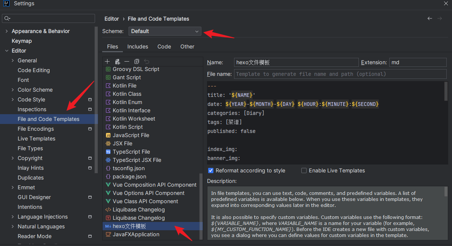Image resolution: width=452 pixels, height=246 pixels.
Task: Select the Kotlin Worksheet template
Action: pyautogui.click(x=134, y=119)
